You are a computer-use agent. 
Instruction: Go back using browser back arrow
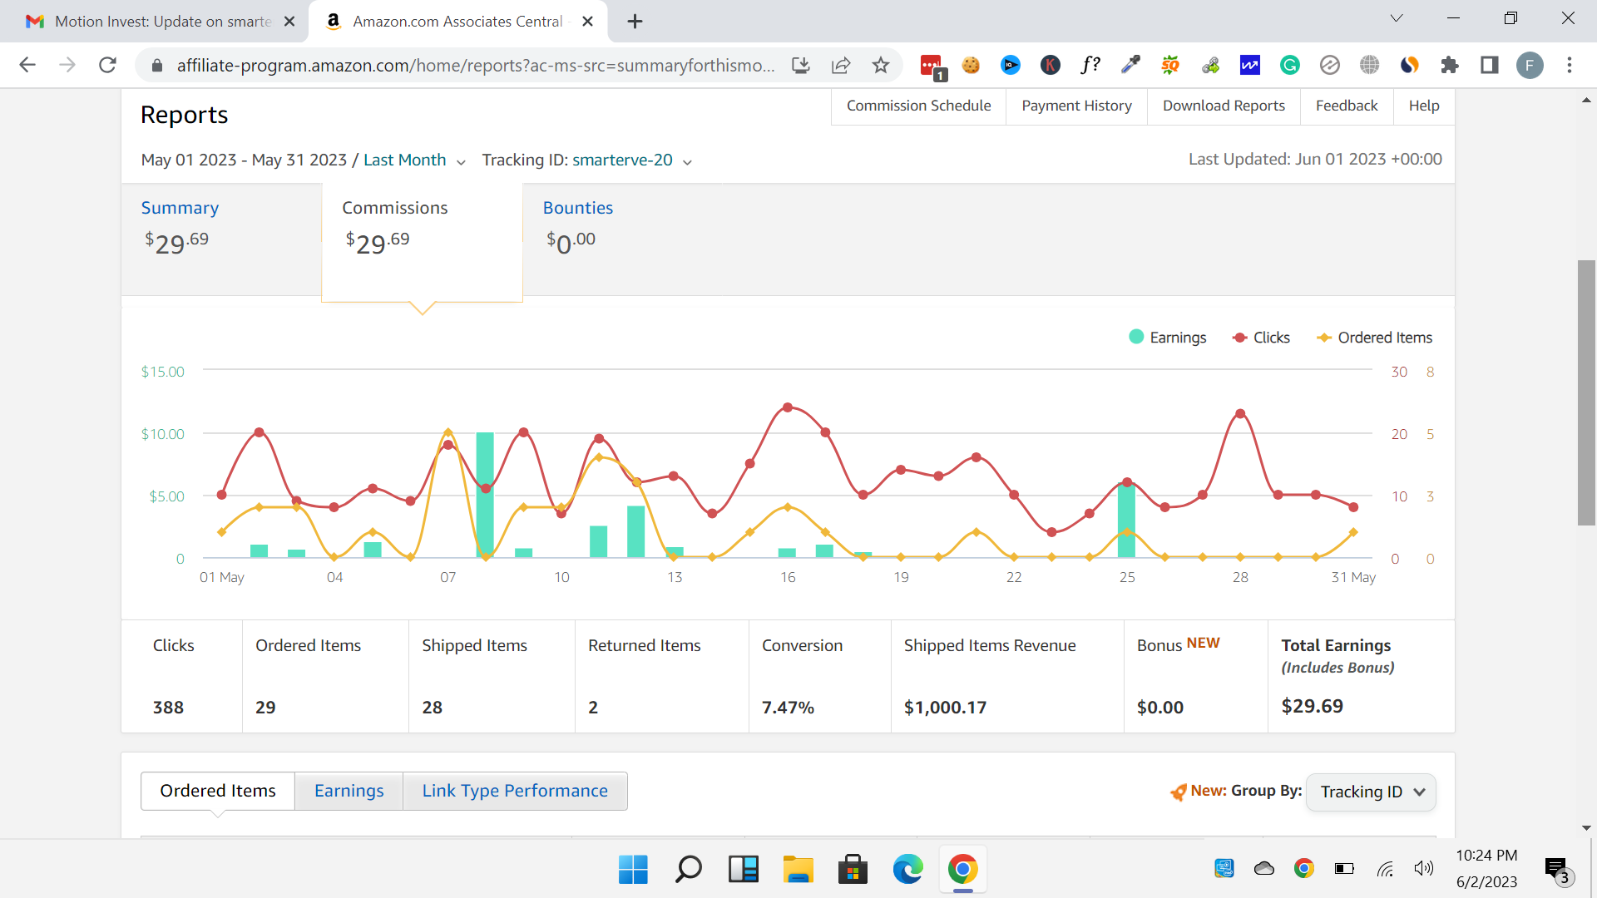(27, 65)
